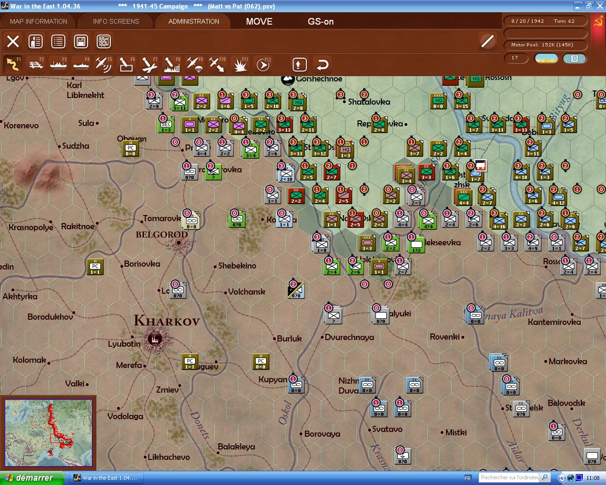This screenshot has width=606, height=485.
Task: Click the GS-on ground support toggle
Action: (321, 21)
